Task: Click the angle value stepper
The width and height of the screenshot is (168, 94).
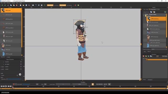Action: (17, 75)
